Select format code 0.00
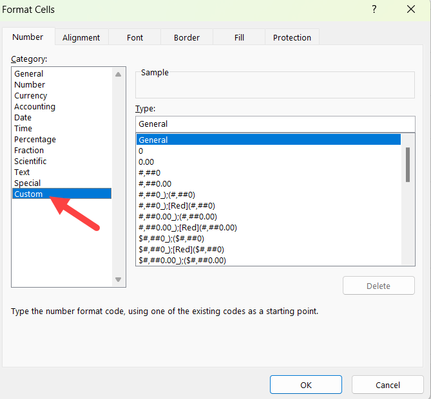 click(269, 162)
